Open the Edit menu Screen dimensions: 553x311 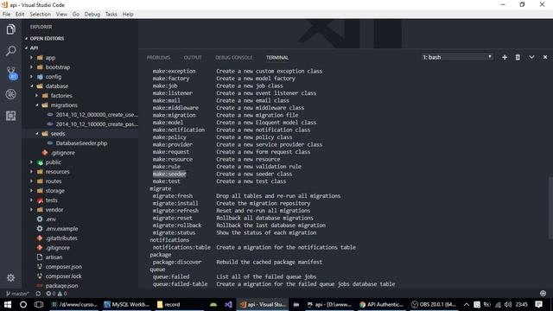(x=20, y=14)
